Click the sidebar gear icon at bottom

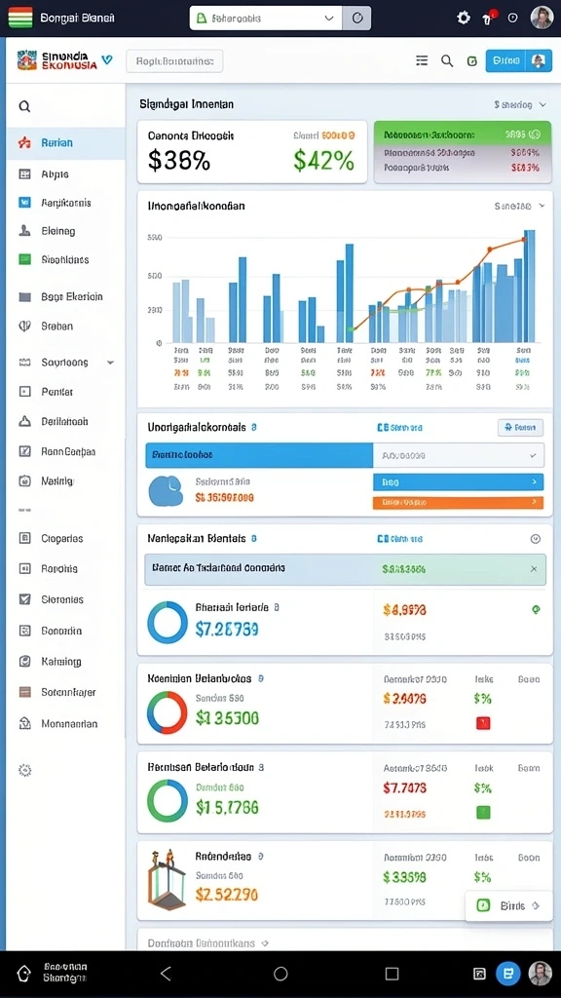click(x=24, y=771)
